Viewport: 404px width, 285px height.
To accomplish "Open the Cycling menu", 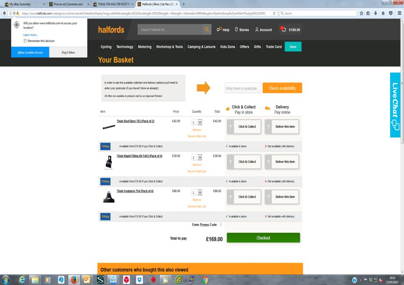I will [106, 46].
